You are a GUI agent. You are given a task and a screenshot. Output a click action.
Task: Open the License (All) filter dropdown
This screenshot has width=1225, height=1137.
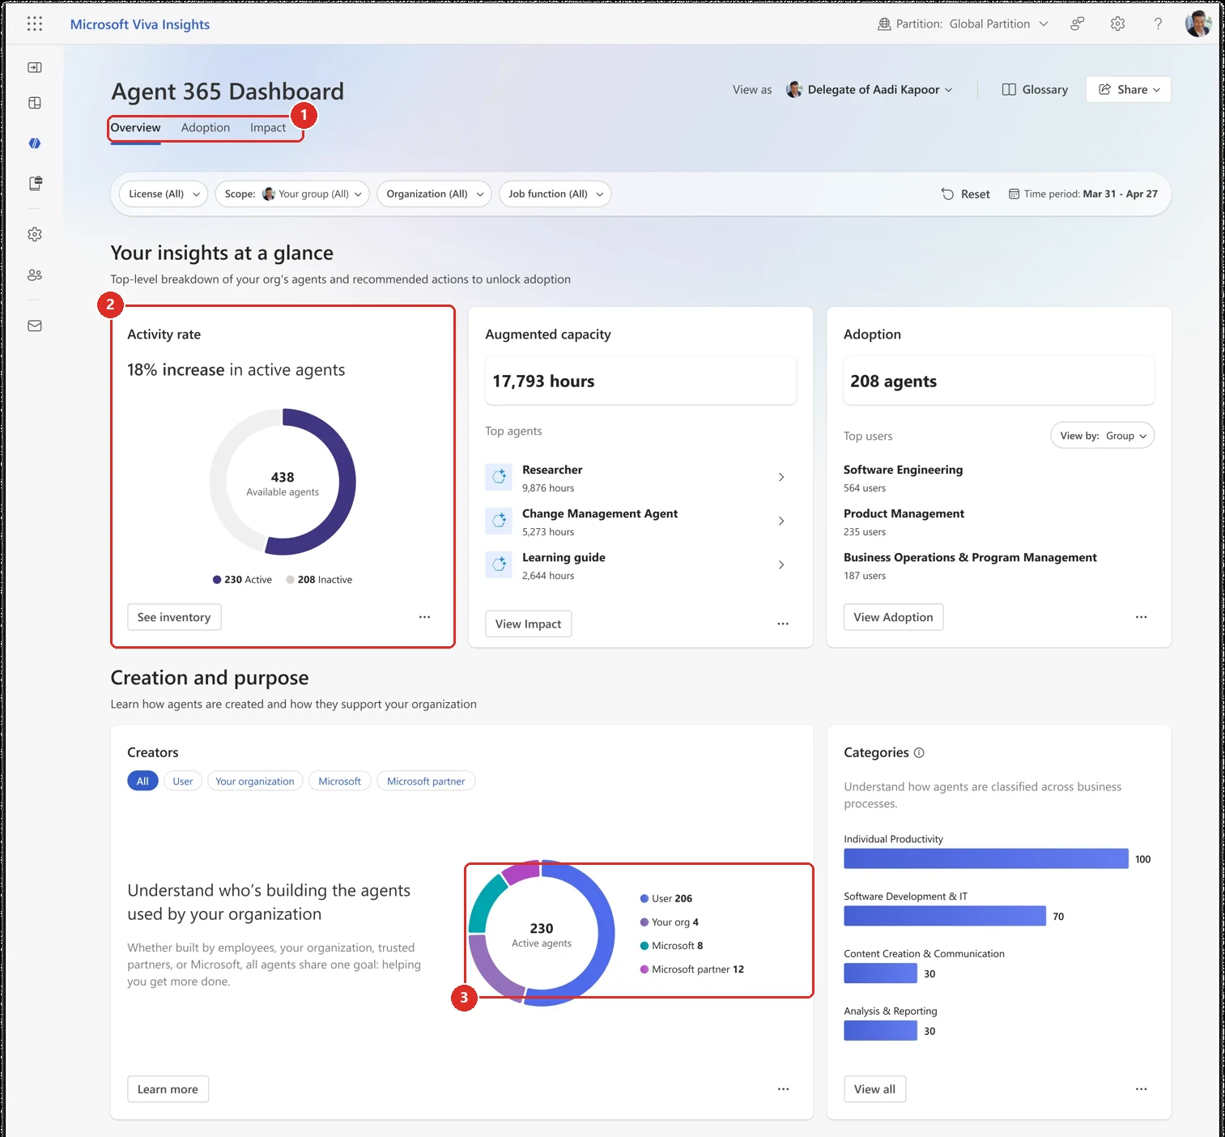[164, 194]
